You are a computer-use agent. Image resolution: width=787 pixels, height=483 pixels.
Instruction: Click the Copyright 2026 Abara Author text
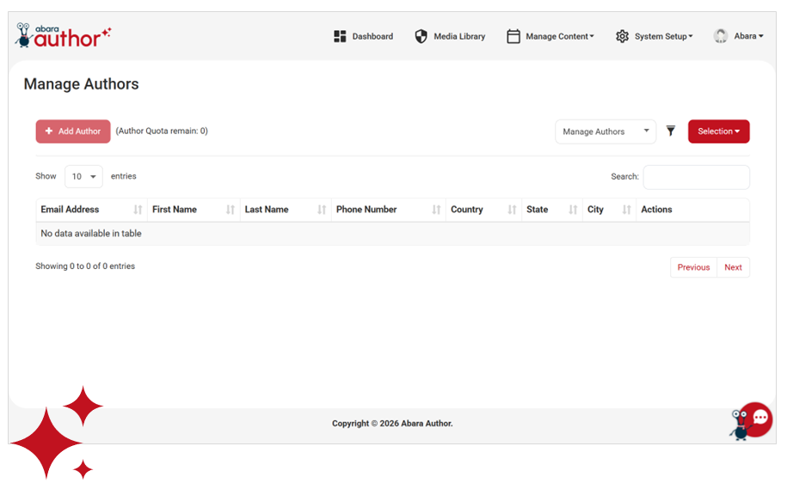(392, 424)
